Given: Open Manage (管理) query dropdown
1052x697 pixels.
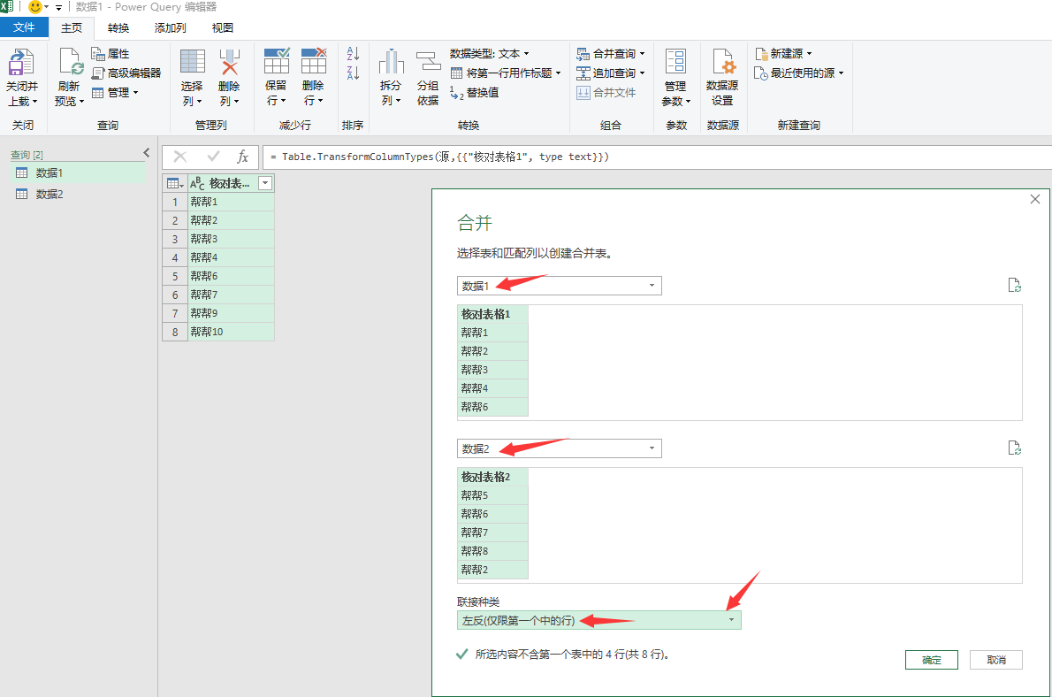Looking at the screenshot, I should pos(115,93).
